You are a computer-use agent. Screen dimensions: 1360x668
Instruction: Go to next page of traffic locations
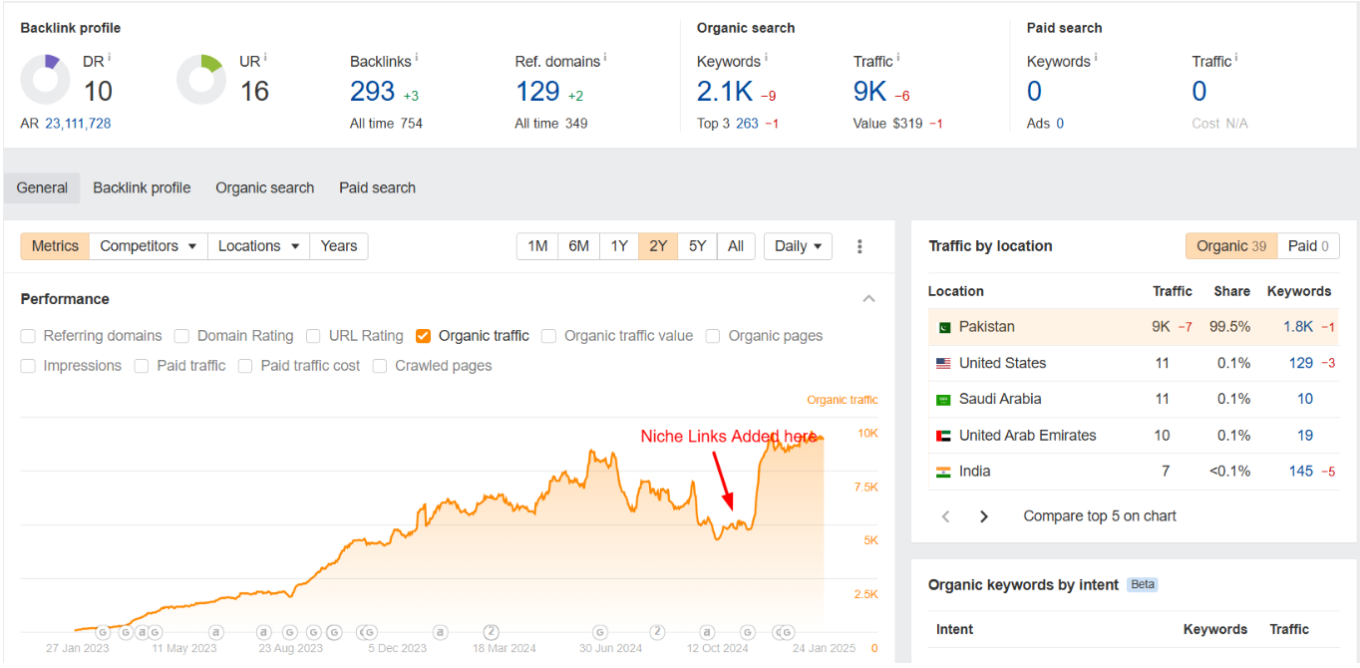pyautogui.click(x=984, y=516)
